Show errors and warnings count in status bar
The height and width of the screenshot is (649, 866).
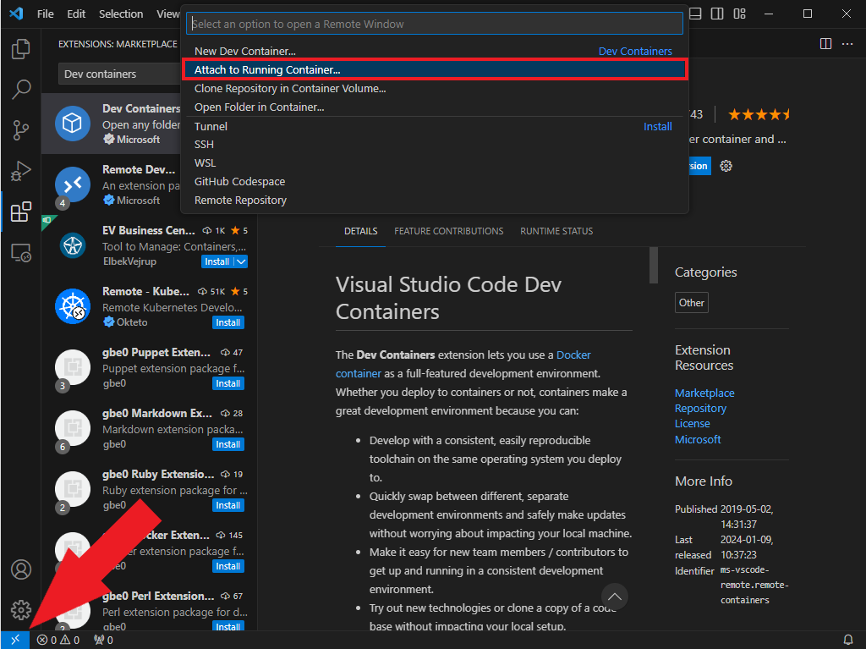(58, 641)
